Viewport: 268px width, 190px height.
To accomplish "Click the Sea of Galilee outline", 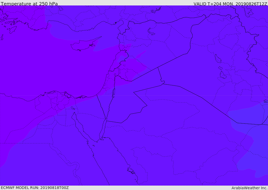I will click(115, 75).
